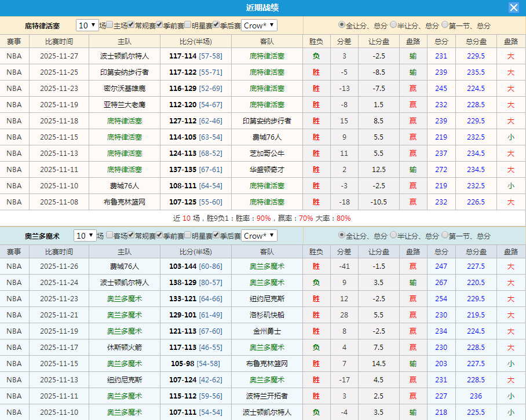Open the 10场 games dropdown for 底特律活塞
526x420 pixels.
pos(86,25)
